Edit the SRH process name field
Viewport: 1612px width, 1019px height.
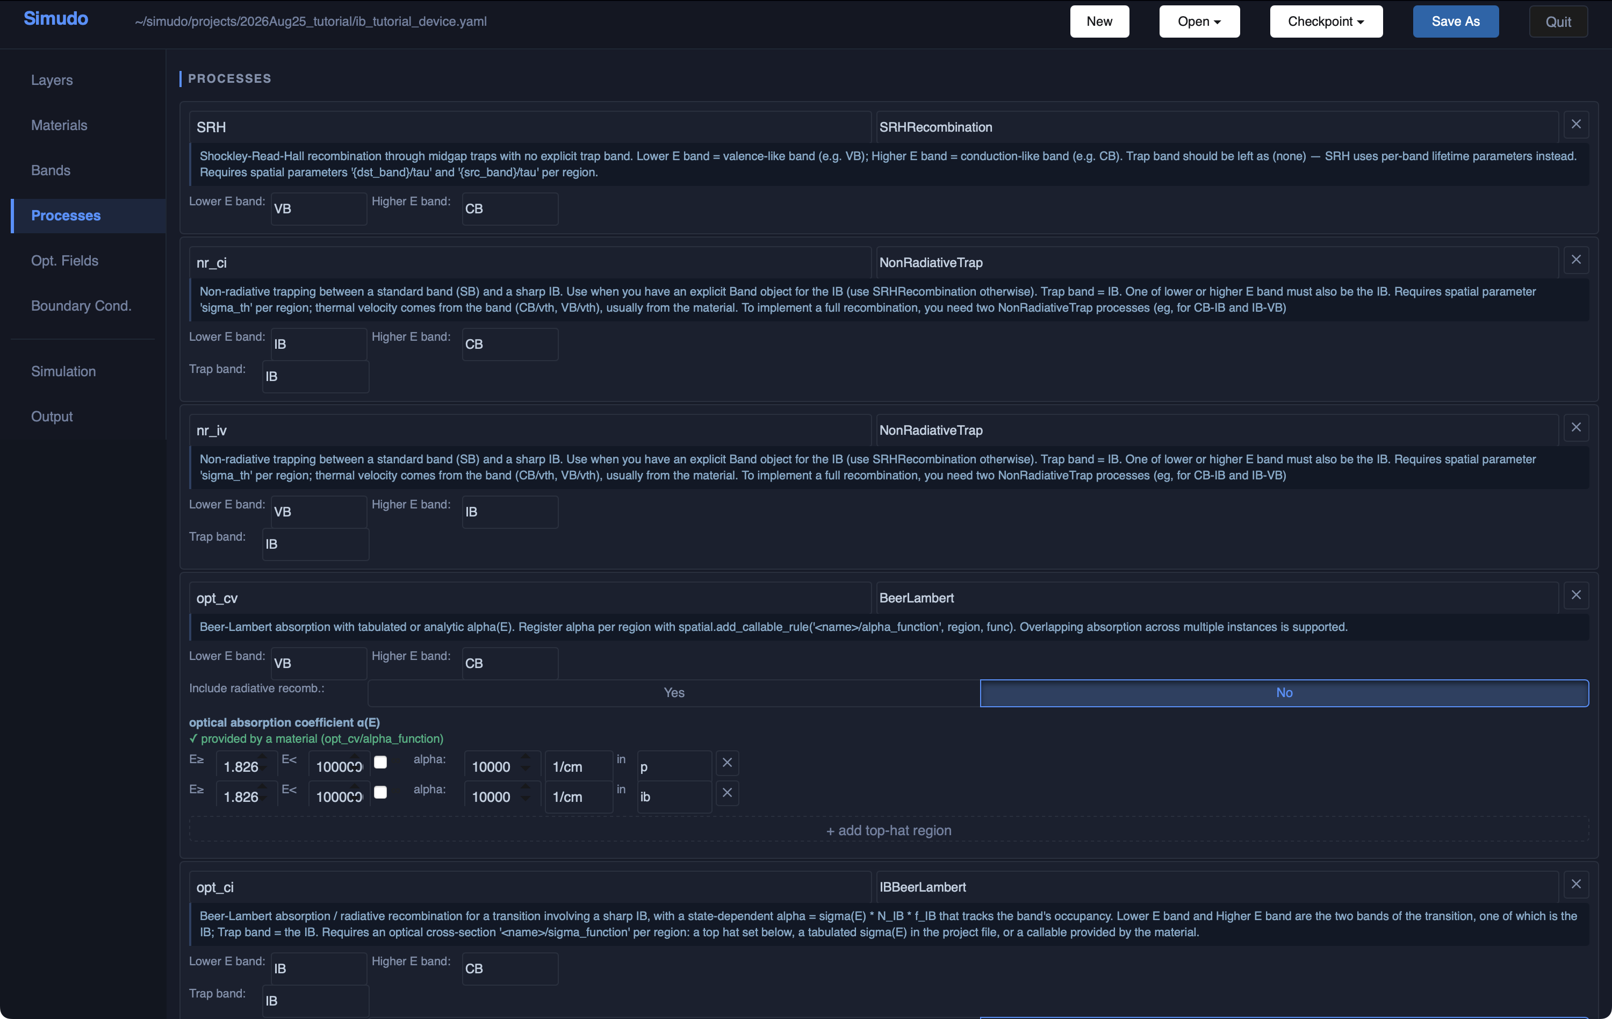click(529, 127)
